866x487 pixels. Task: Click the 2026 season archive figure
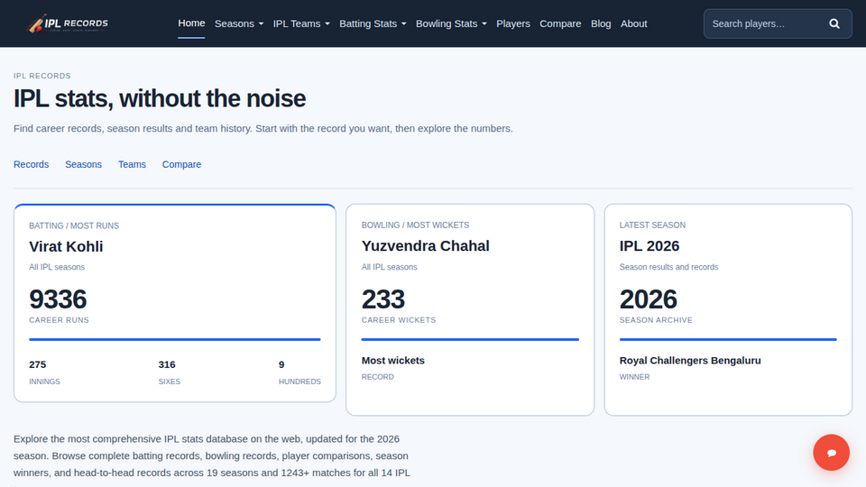click(x=649, y=299)
